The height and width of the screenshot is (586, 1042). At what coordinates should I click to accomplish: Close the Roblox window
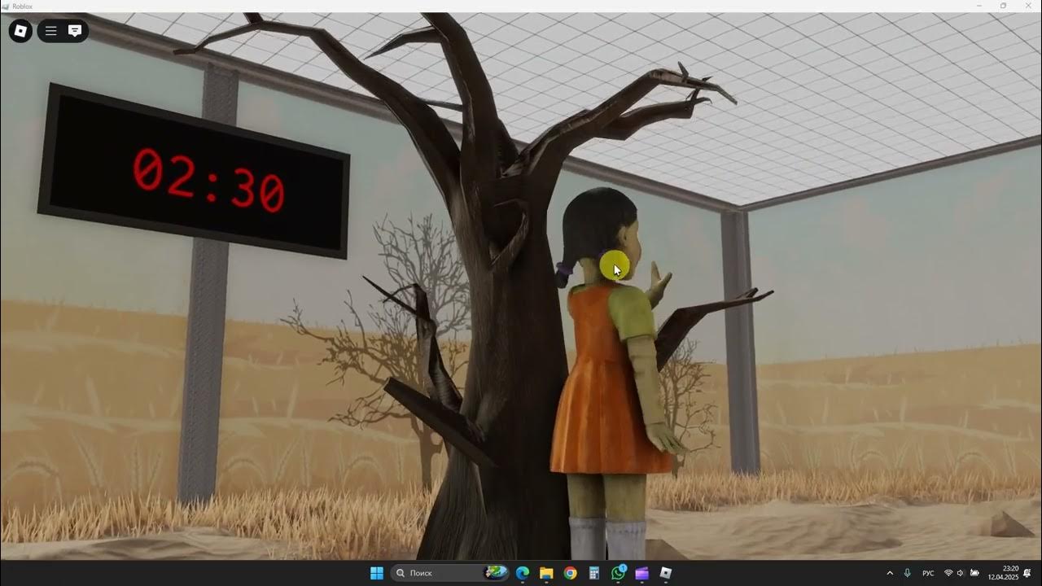tap(1027, 6)
